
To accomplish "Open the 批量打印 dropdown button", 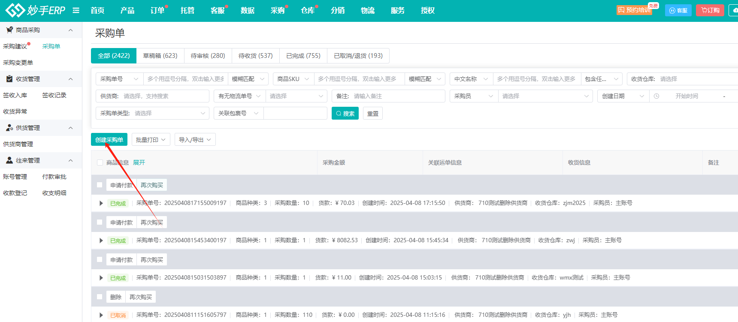I will [x=151, y=140].
